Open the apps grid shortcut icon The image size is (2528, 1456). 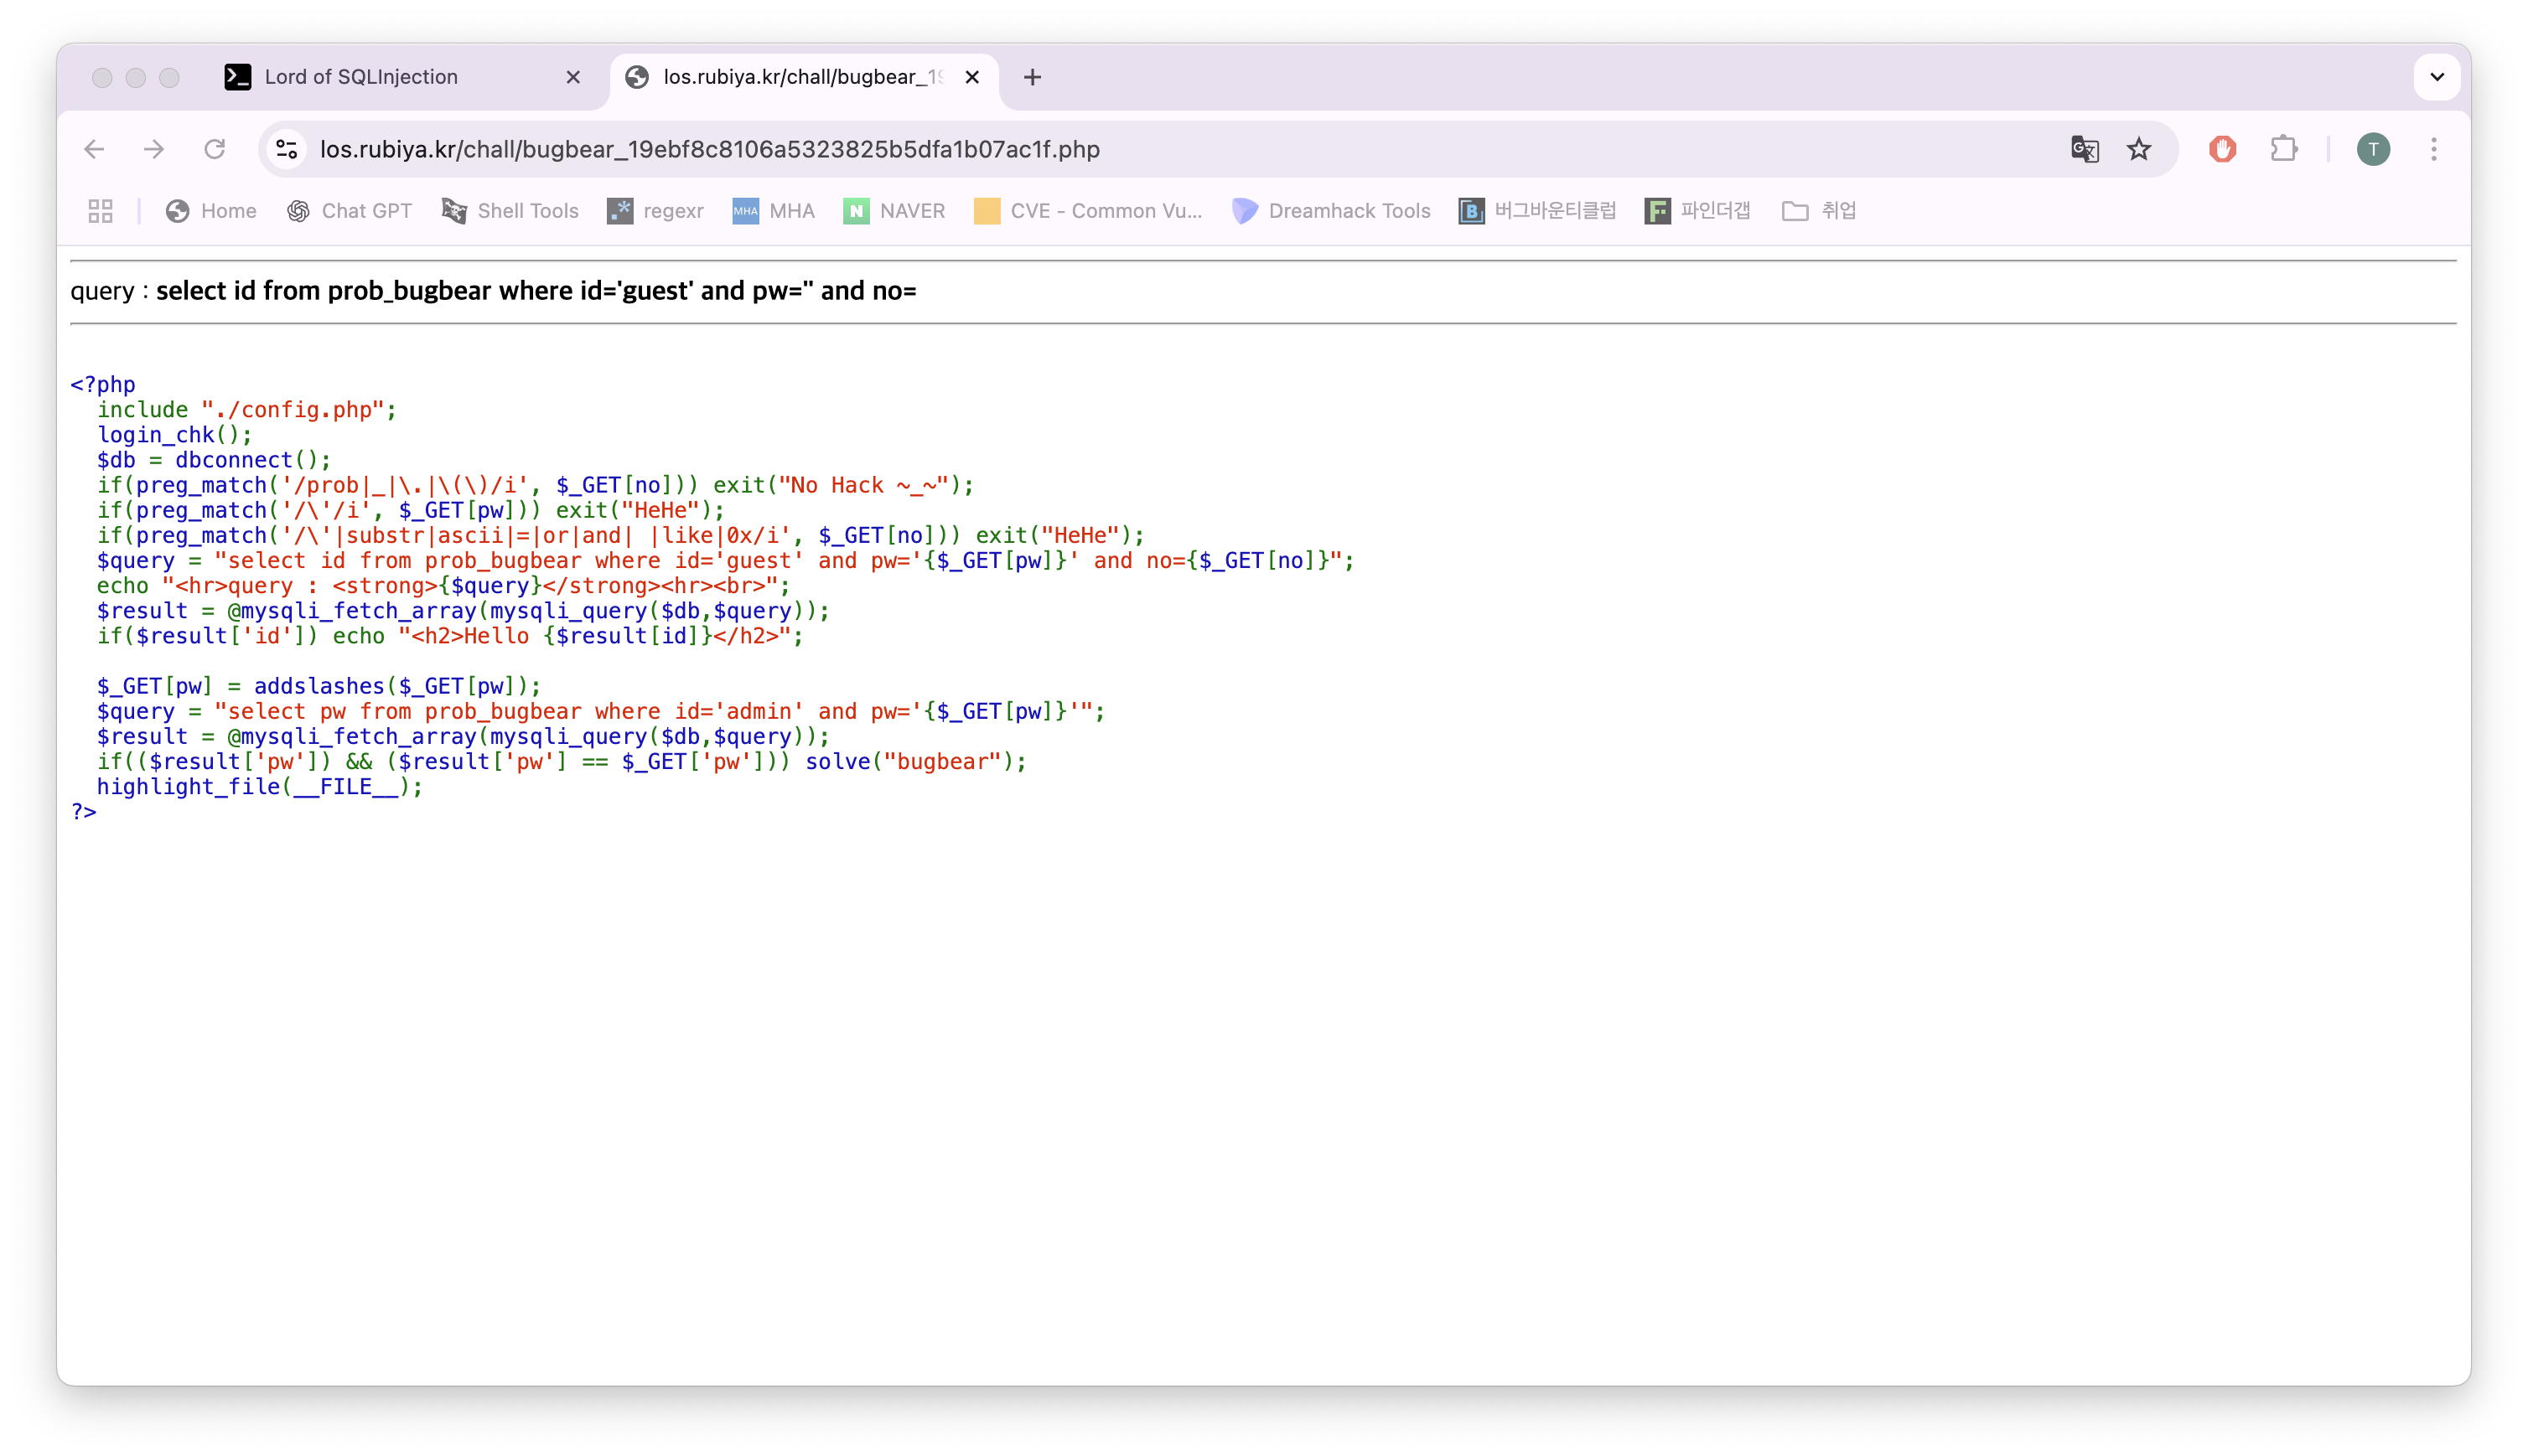coord(100,211)
